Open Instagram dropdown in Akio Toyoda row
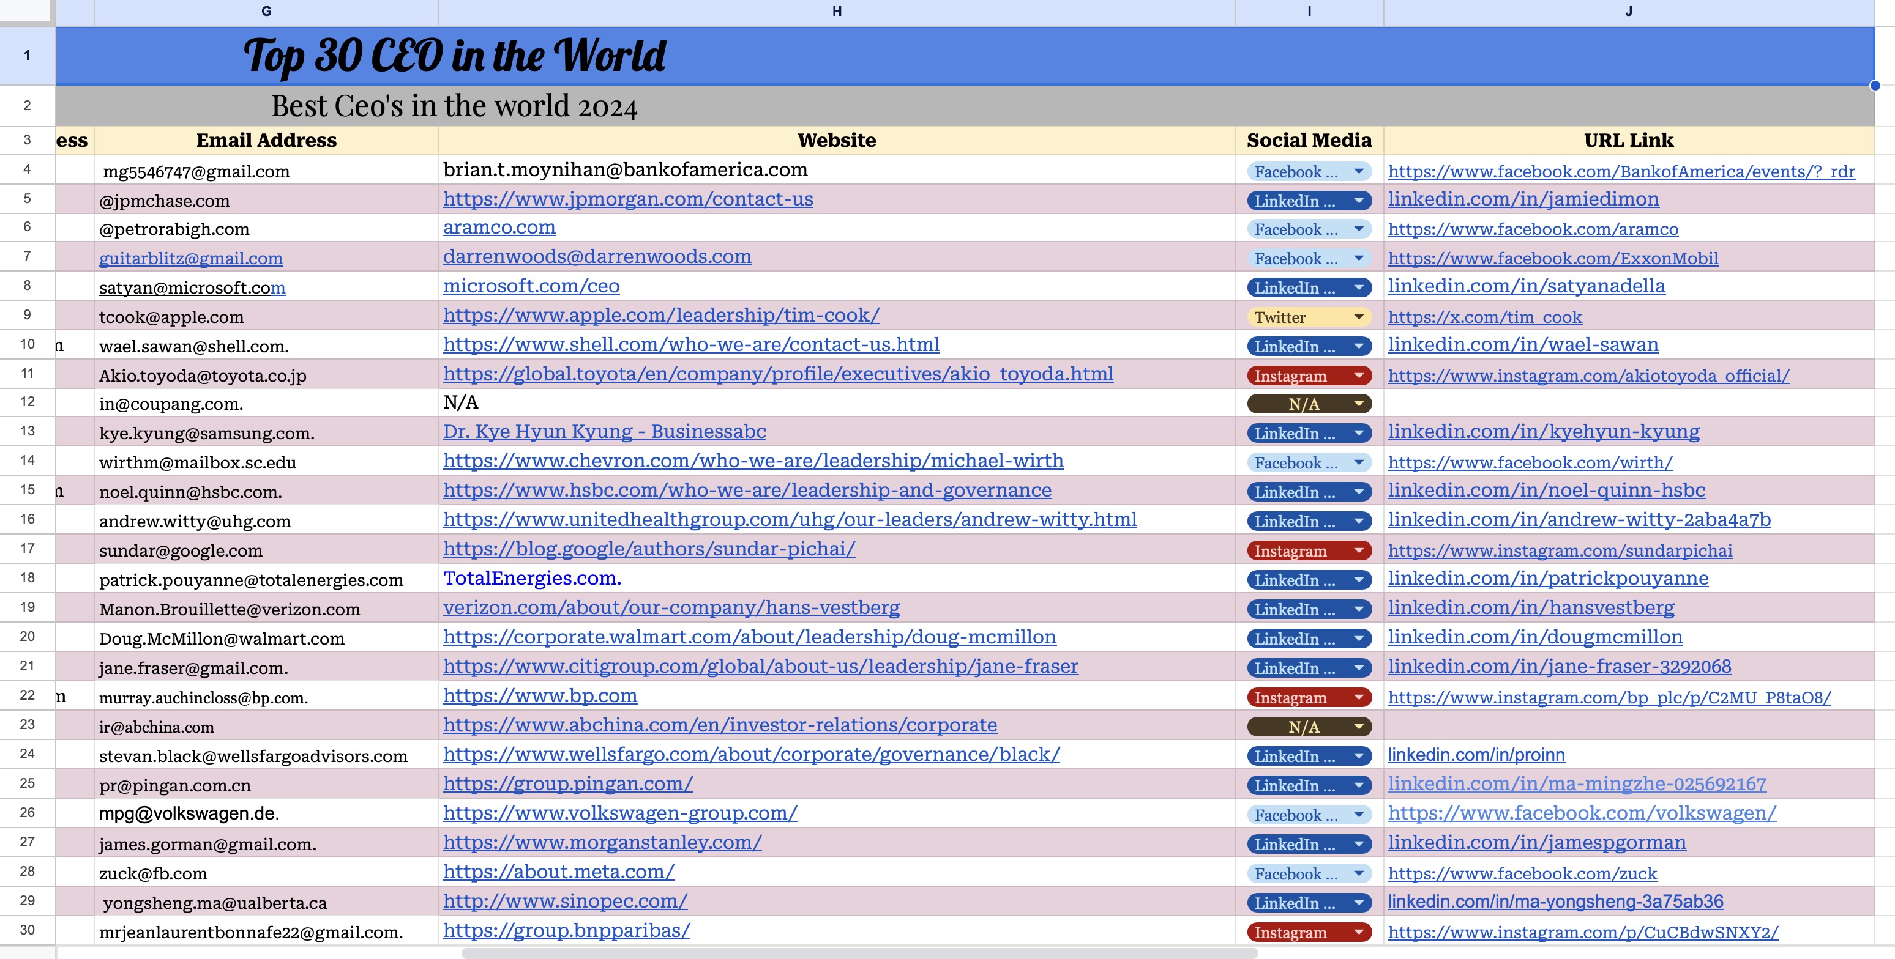 coord(1358,376)
